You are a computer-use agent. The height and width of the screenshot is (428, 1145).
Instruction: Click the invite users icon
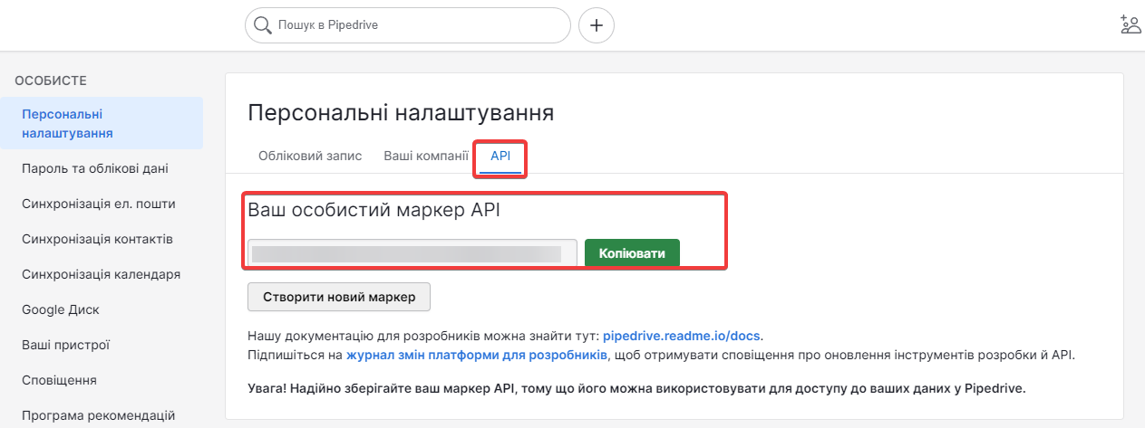click(1130, 24)
